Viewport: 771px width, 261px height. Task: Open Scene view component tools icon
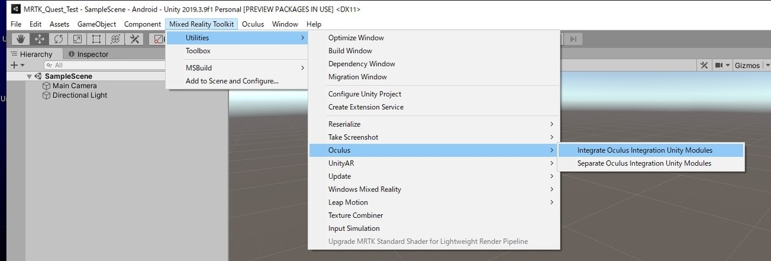pyautogui.click(x=704, y=66)
